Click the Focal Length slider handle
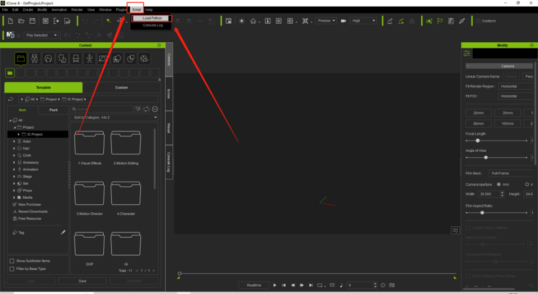 click(478, 141)
